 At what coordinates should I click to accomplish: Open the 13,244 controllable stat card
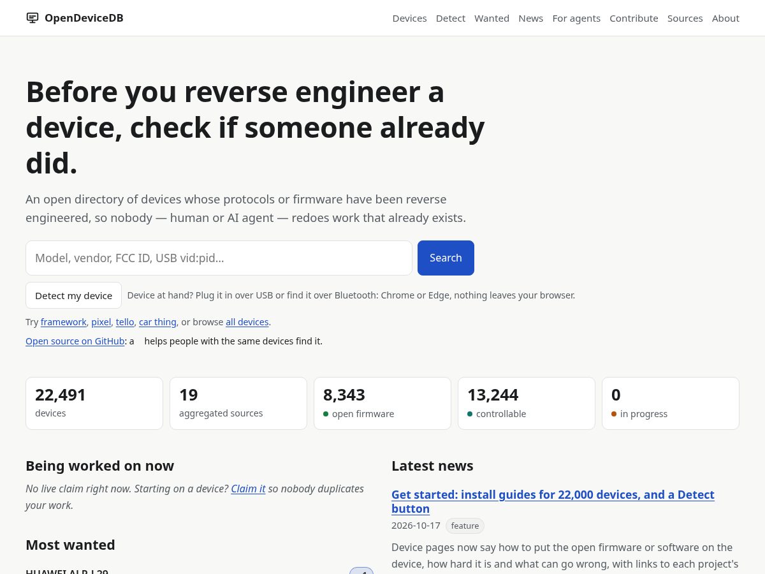[x=527, y=403]
